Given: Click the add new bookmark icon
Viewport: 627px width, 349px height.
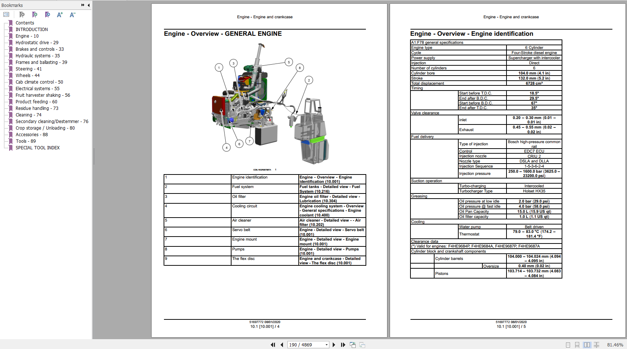Looking at the screenshot, I should [x=35, y=15].
